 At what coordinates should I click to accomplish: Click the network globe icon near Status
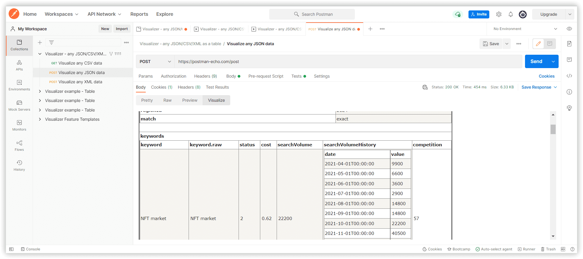tap(425, 87)
